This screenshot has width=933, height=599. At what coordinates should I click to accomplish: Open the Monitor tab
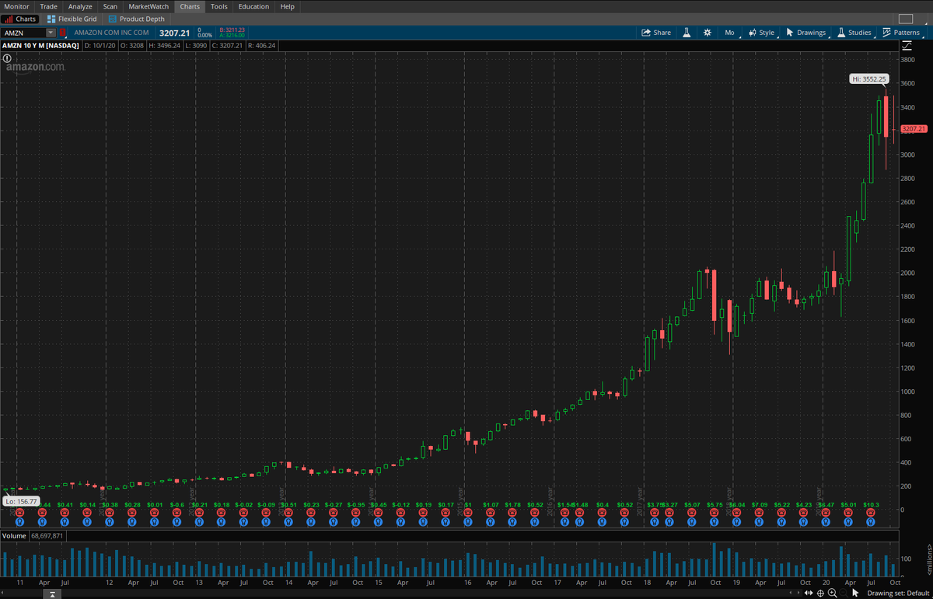coord(17,6)
